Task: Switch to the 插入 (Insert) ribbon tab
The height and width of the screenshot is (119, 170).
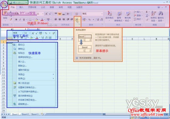Action: pyautogui.click(x=21, y=7)
